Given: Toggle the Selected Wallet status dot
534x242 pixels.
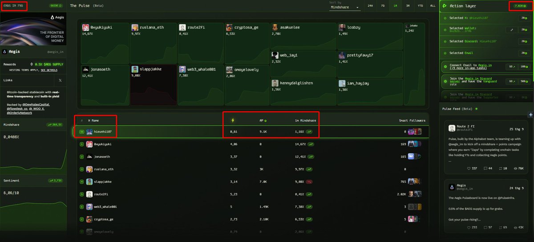Looking at the screenshot, I should click(445, 30).
